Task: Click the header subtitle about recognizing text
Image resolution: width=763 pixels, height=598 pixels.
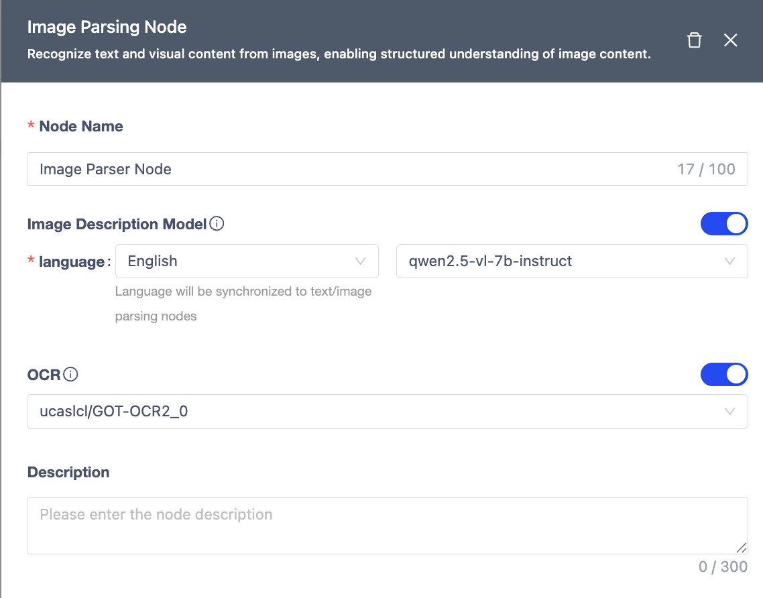Action: point(339,54)
